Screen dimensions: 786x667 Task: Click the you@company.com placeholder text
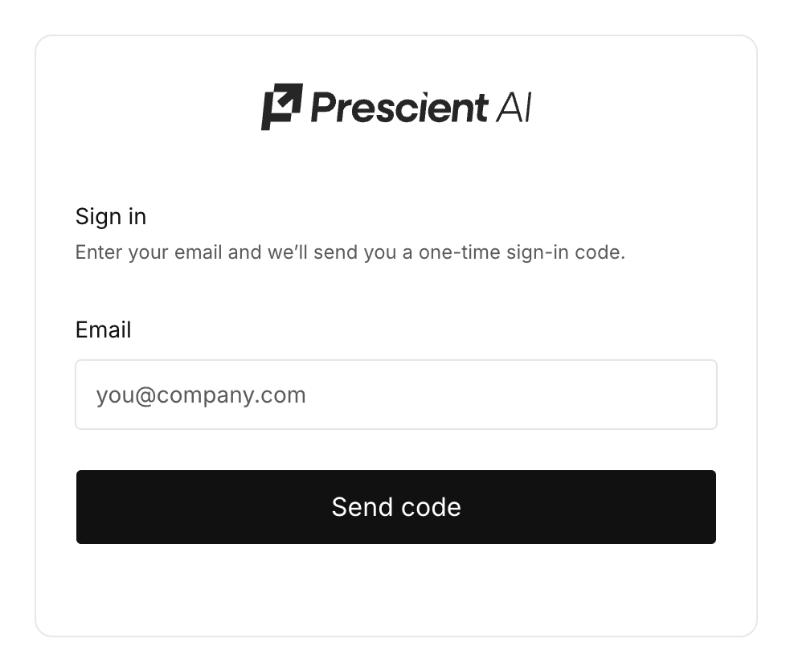pos(201,395)
